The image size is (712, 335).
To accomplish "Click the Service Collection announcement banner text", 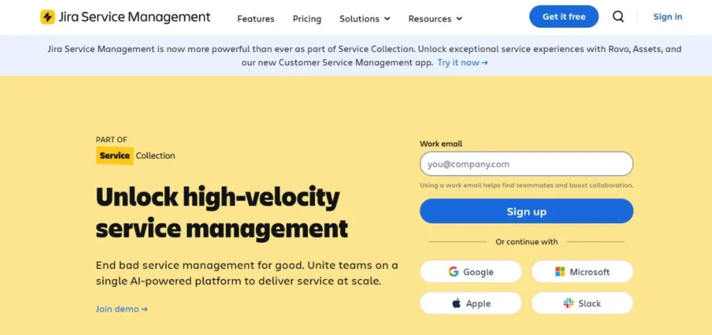I will (364, 55).
